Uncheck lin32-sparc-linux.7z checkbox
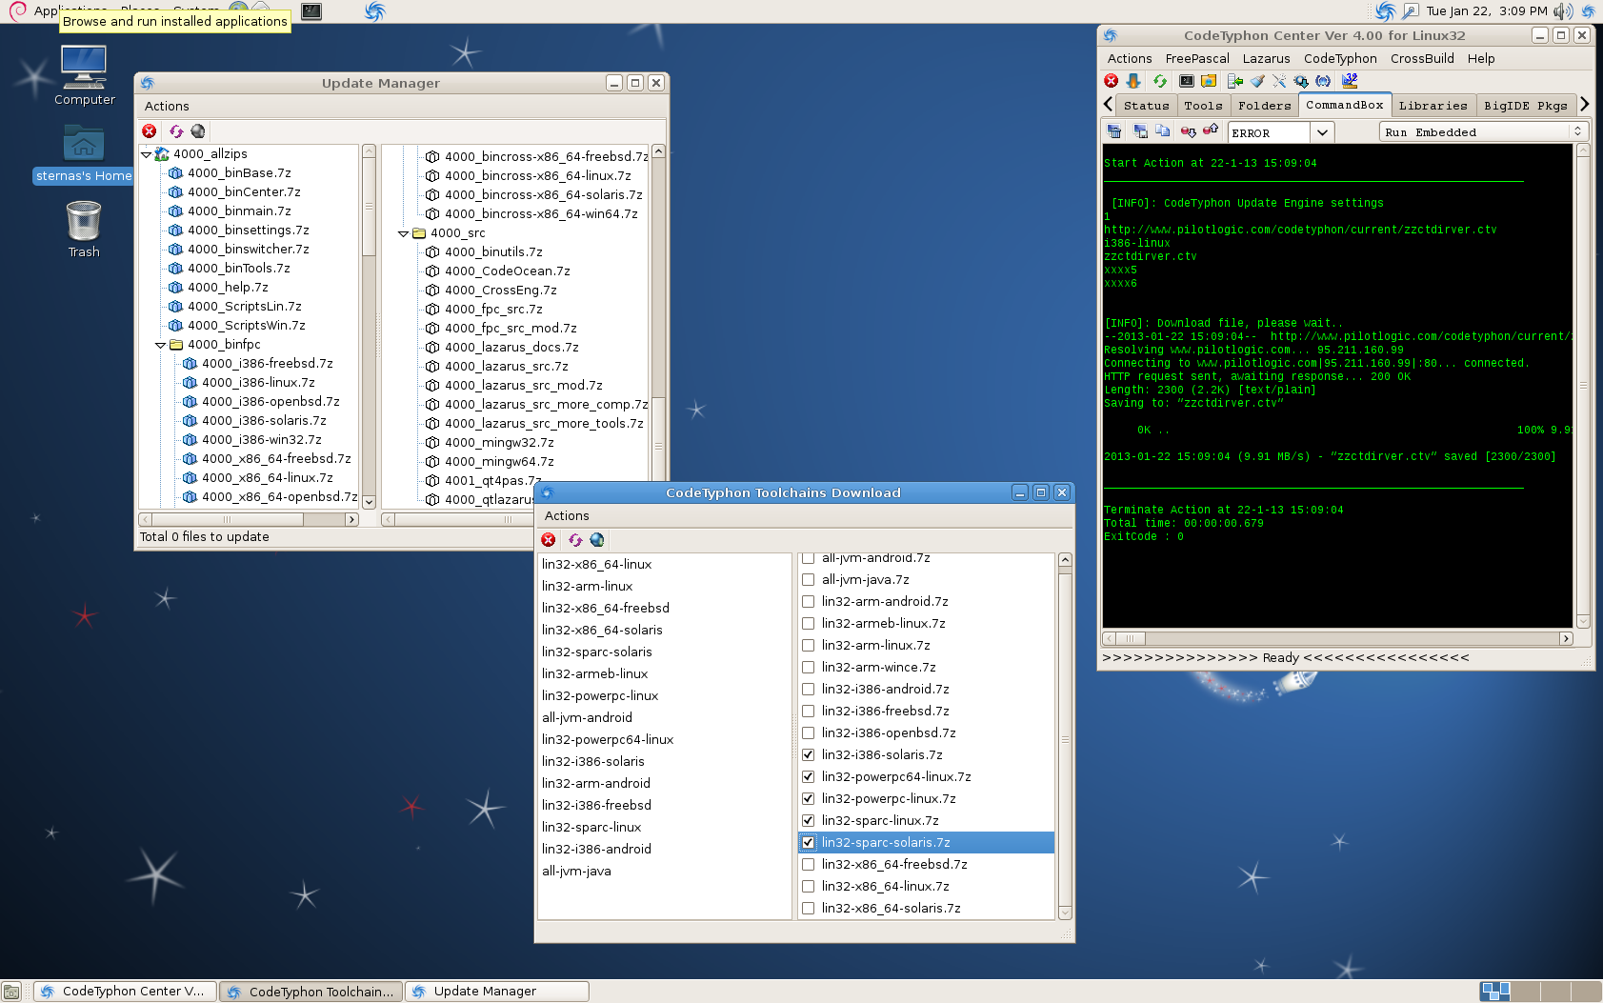The width and height of the screenshot is (1603, 1003). point(808,820)
